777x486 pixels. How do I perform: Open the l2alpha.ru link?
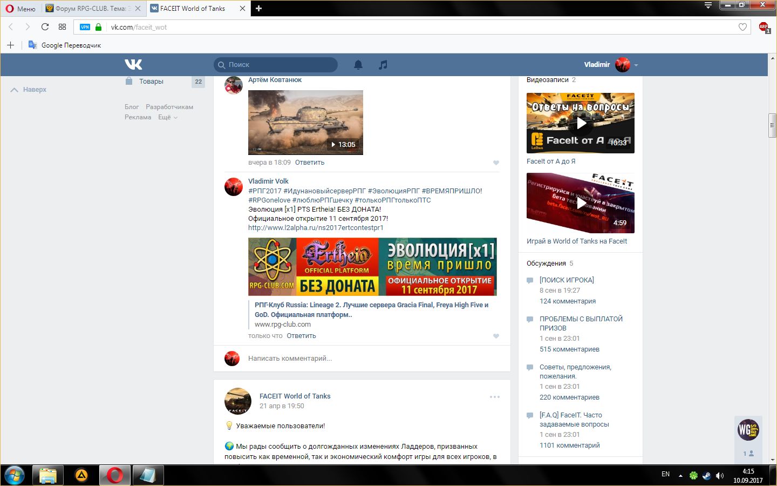316,228
